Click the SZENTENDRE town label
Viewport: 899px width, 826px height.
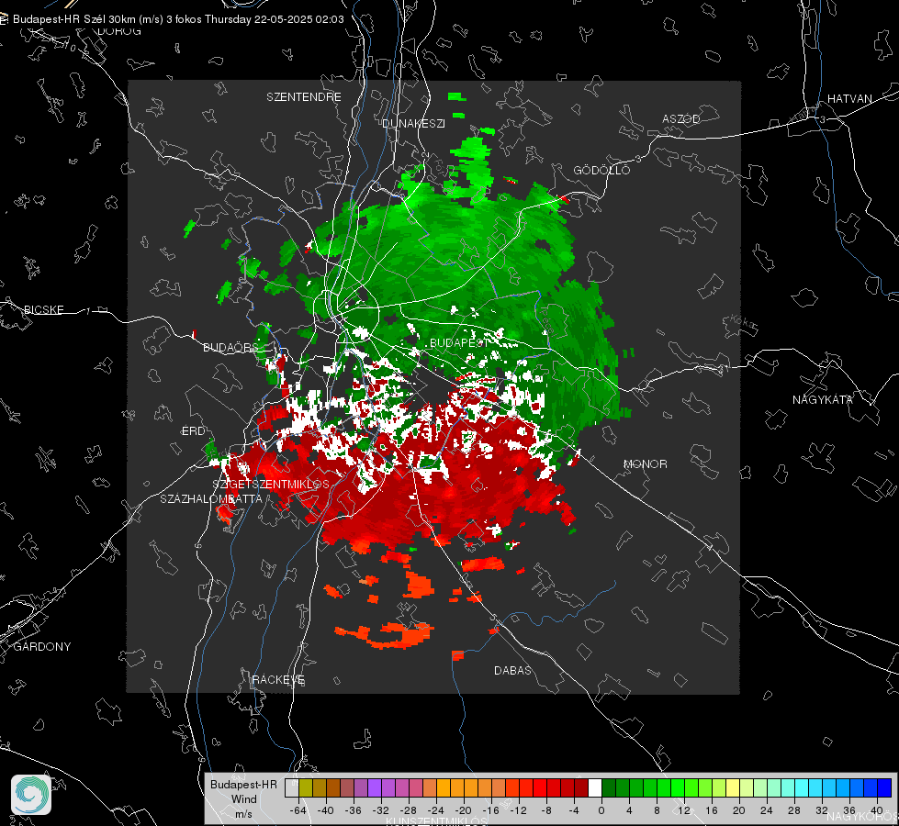304,97
